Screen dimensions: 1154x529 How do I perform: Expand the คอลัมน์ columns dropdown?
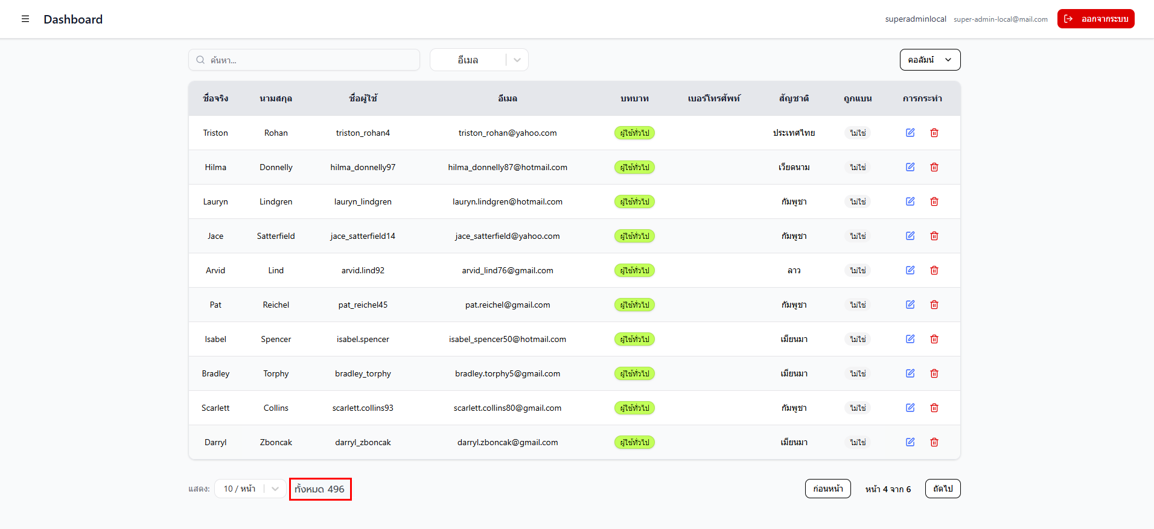[929, 60]
